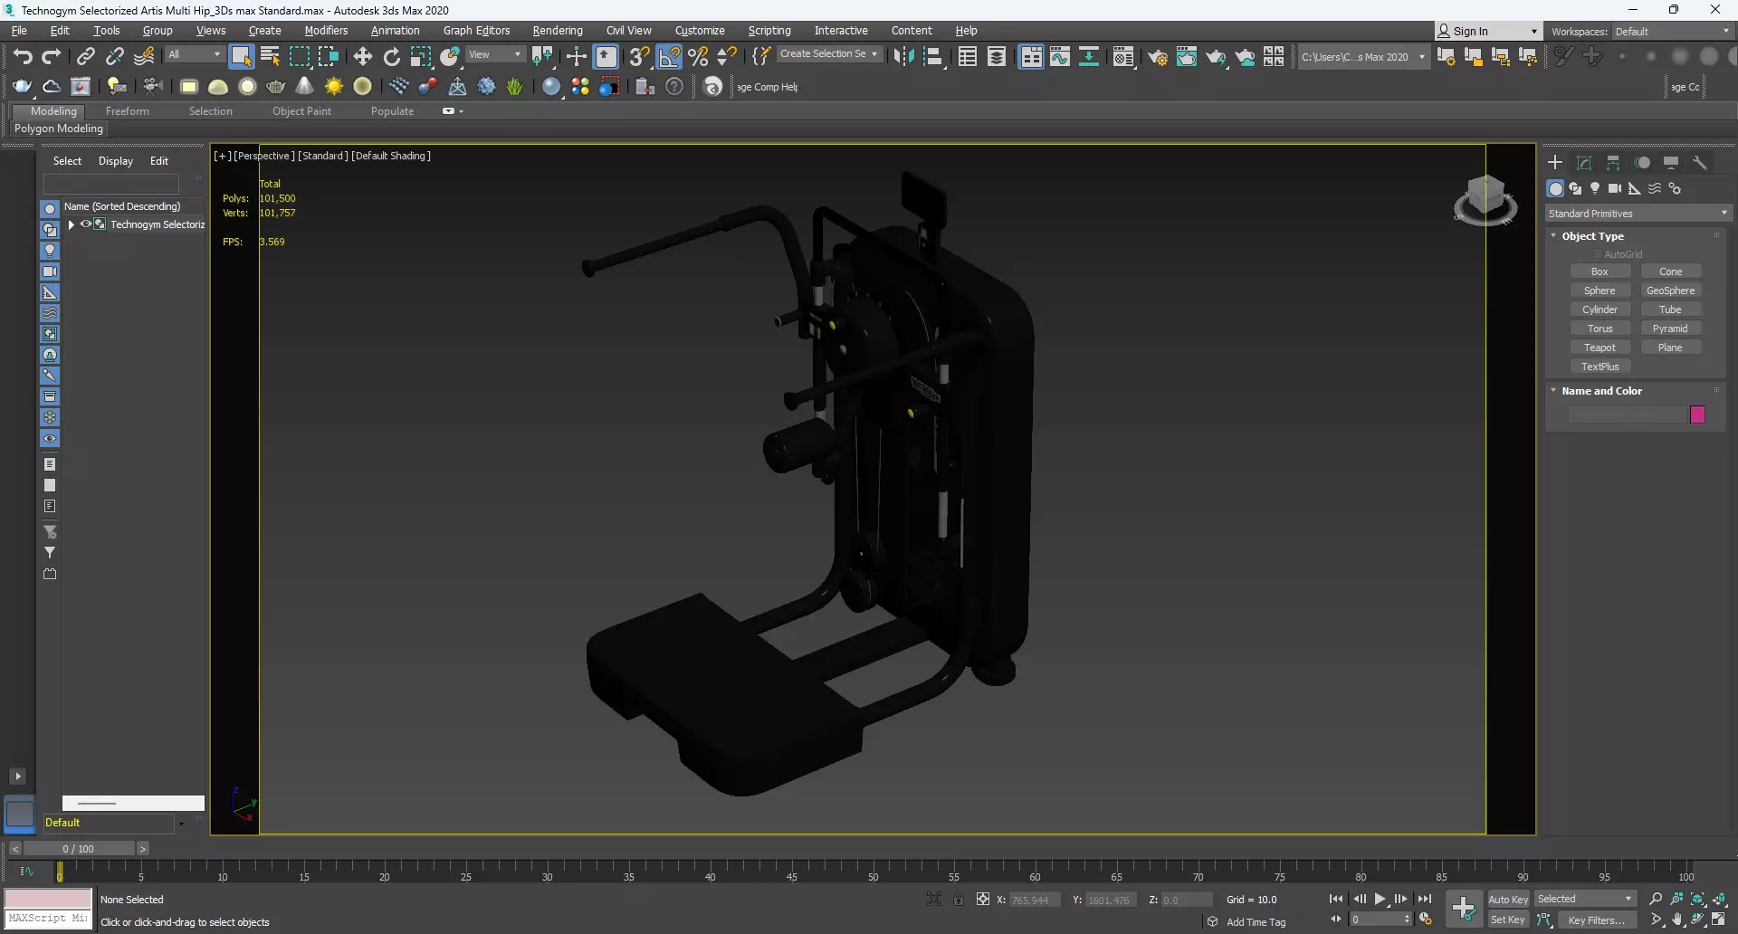Screen dimensions: 1738x934
Task: Activate Select and Move tool
Action: (x=363, y=56)
